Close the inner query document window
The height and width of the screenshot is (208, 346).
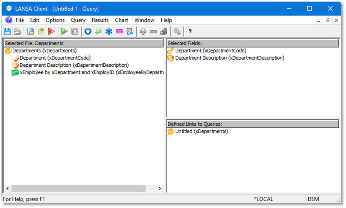(x=336, y=20)
